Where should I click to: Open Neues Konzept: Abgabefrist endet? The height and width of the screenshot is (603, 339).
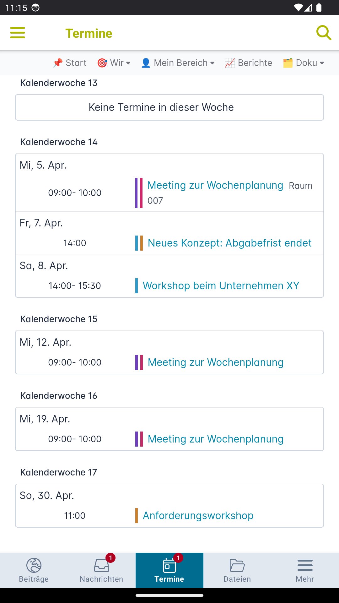click(x=230, y=243)
